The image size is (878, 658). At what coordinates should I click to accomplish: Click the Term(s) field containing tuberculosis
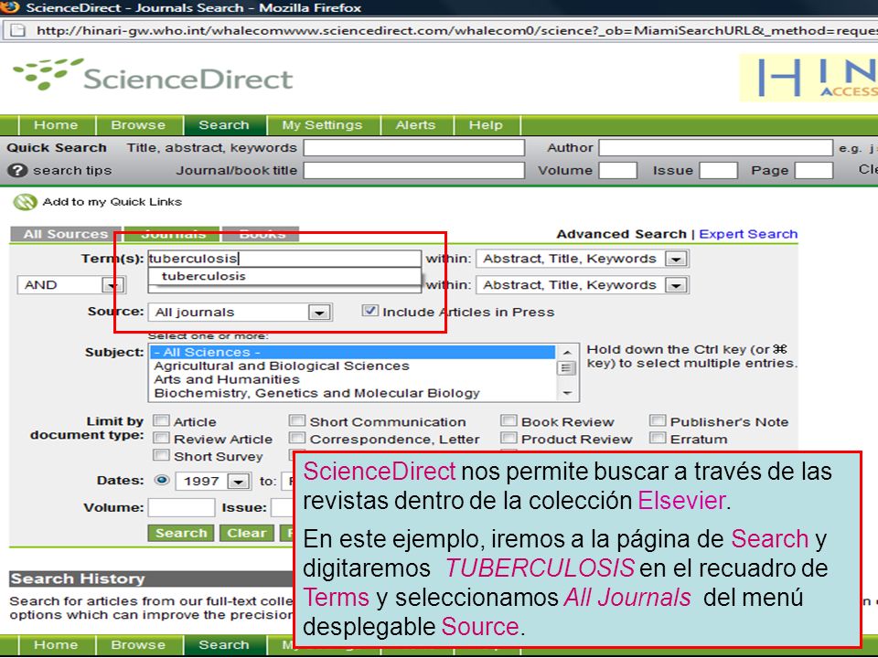coord(284,259)
